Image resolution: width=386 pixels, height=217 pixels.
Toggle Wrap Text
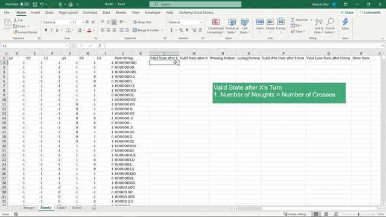click(142, 22)
